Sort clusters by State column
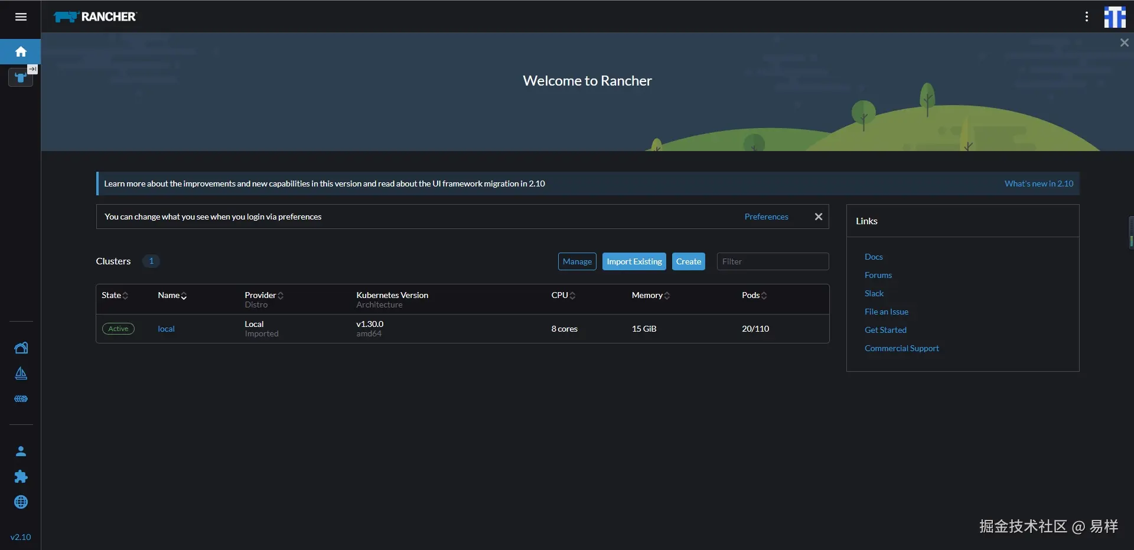 [x=115, y=295]
